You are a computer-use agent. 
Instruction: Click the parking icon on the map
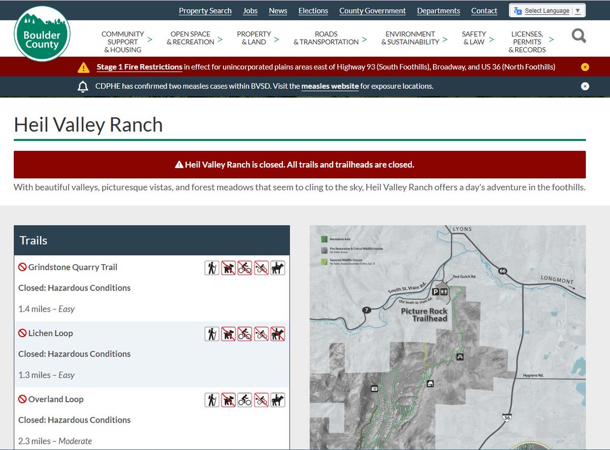(435, 292)
